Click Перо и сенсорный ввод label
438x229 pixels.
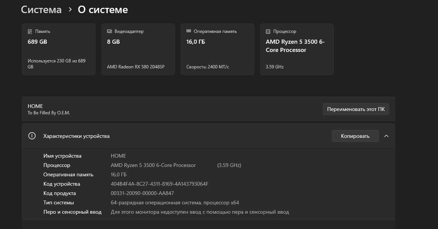click(72, 212)
